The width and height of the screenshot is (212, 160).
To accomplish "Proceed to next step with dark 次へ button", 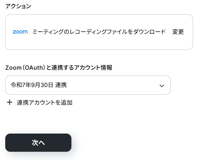I will coord(38,143).
